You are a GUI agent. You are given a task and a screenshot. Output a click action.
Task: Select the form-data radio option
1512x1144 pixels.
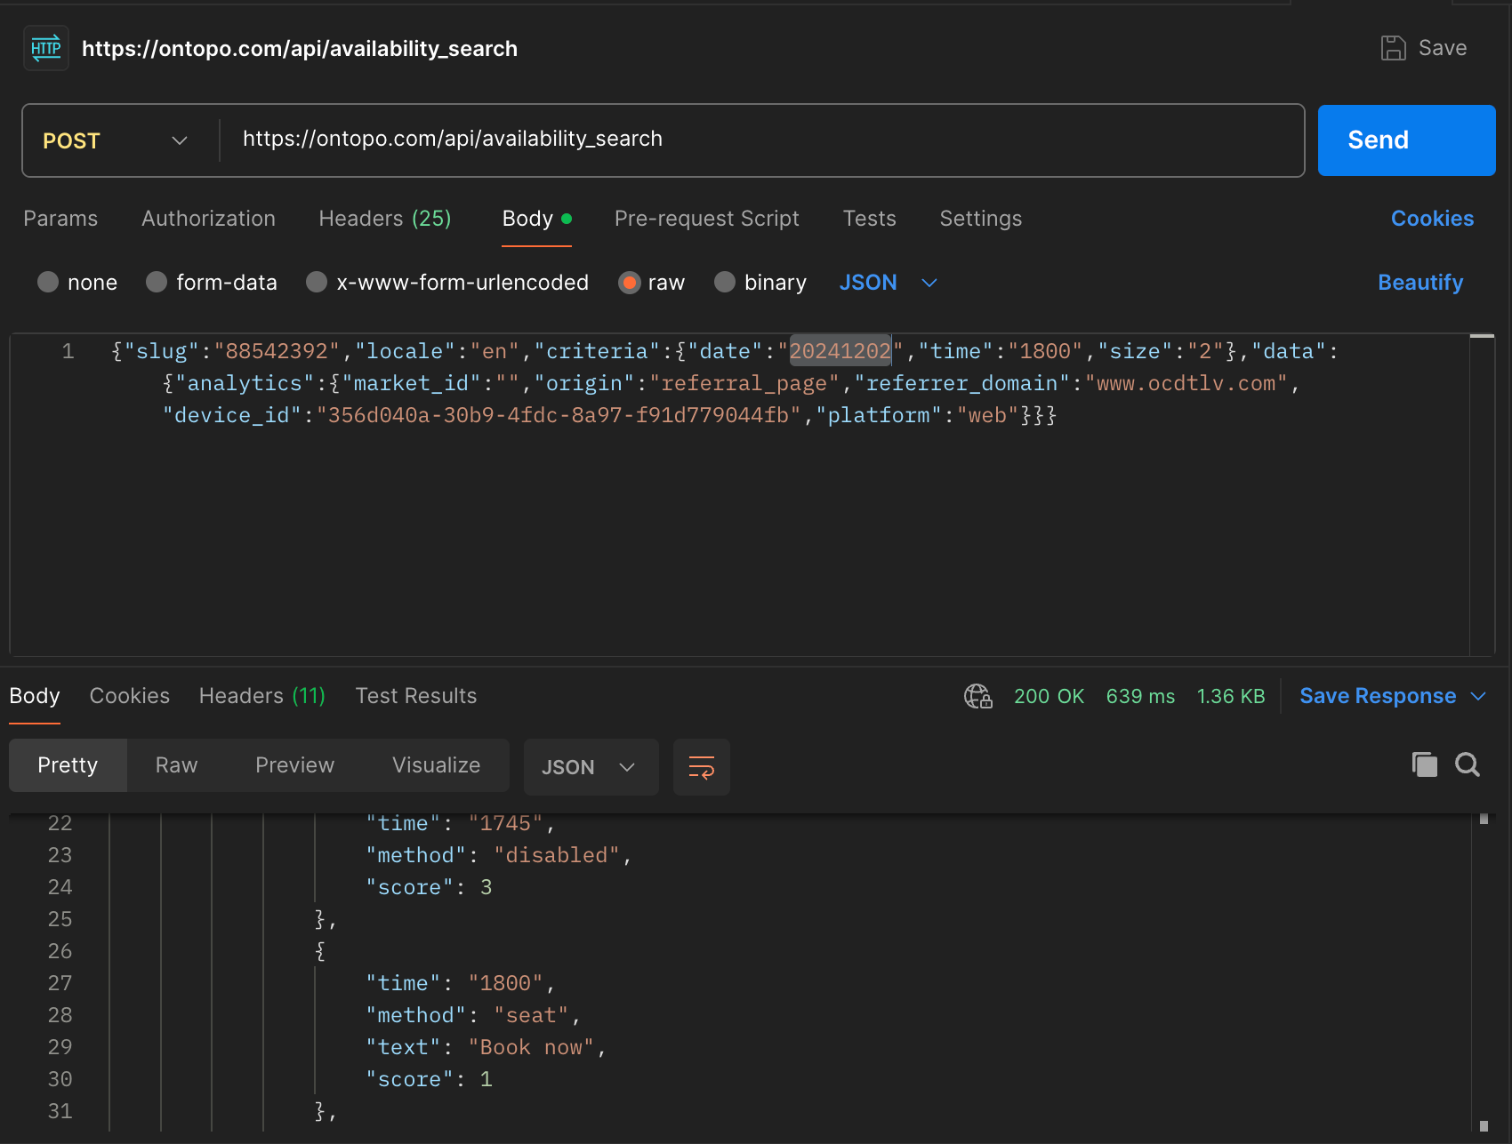coord(157,282)
